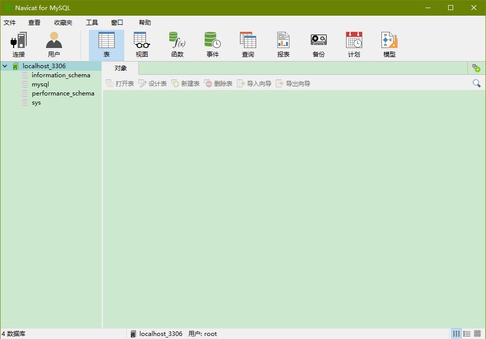Collapse the localhost_3306 connection tree

click(x=5, y=66)
